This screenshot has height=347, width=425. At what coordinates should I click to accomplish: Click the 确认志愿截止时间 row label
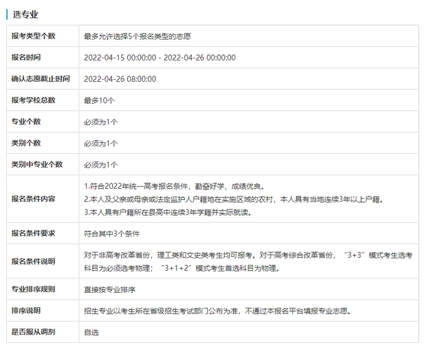pos(41,79)
